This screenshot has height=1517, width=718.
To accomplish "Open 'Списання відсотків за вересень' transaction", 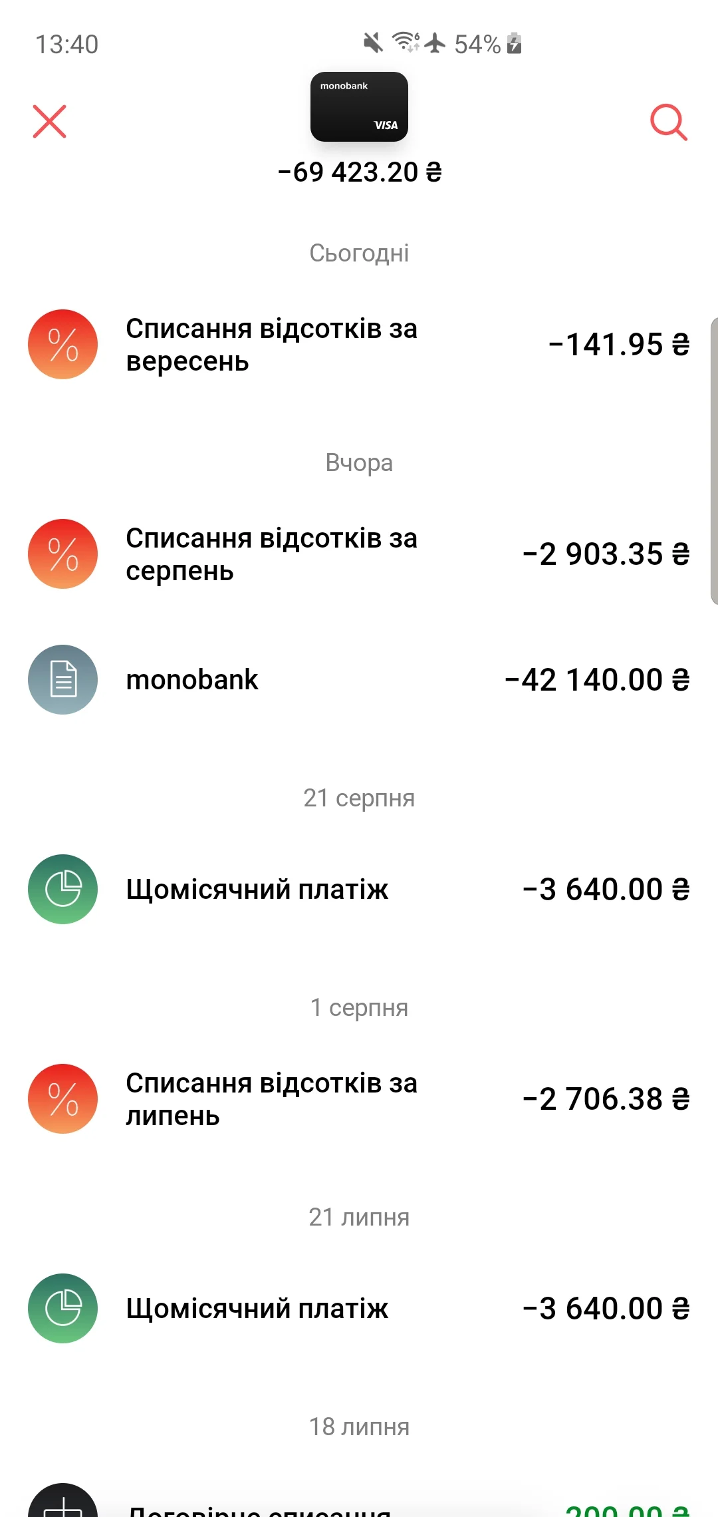I will (x=271, y=345).
